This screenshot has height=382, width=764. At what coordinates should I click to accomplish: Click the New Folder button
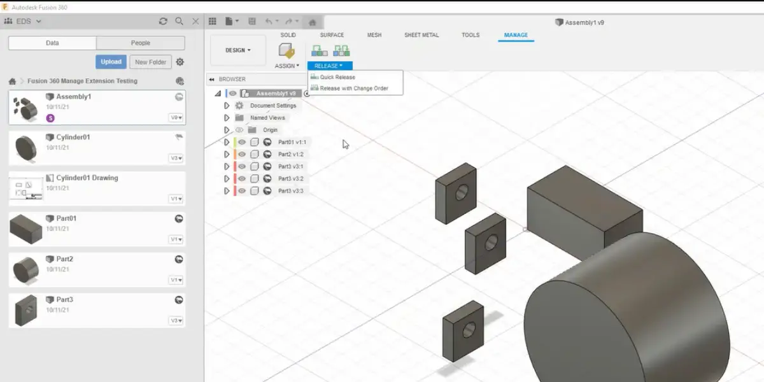(x=150, y=62)
